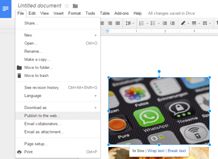This screenshot has width=218, height=159.
Task: Click the trash icon in File menu
Action: click(x=19, y=75)
